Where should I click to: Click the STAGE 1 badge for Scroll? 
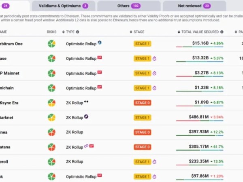(x=143, y=162)
